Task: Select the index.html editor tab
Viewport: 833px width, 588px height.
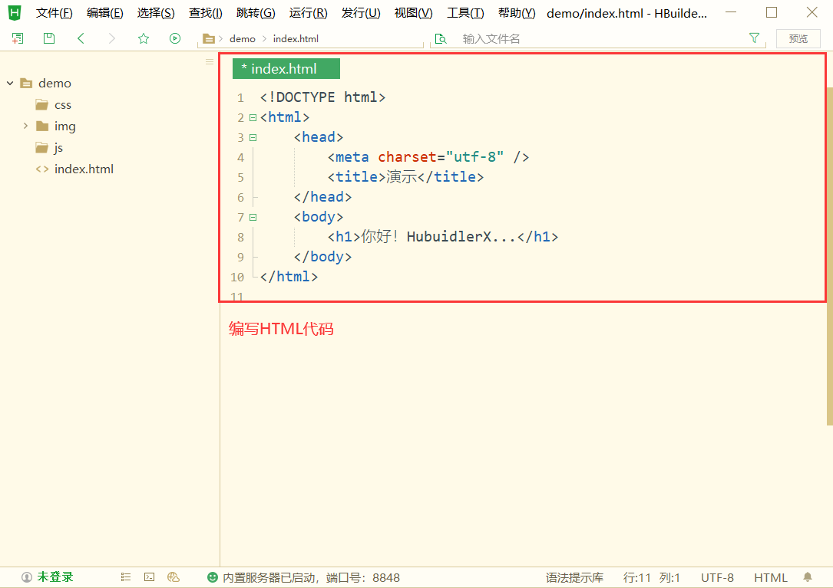Action: [286, 68]
